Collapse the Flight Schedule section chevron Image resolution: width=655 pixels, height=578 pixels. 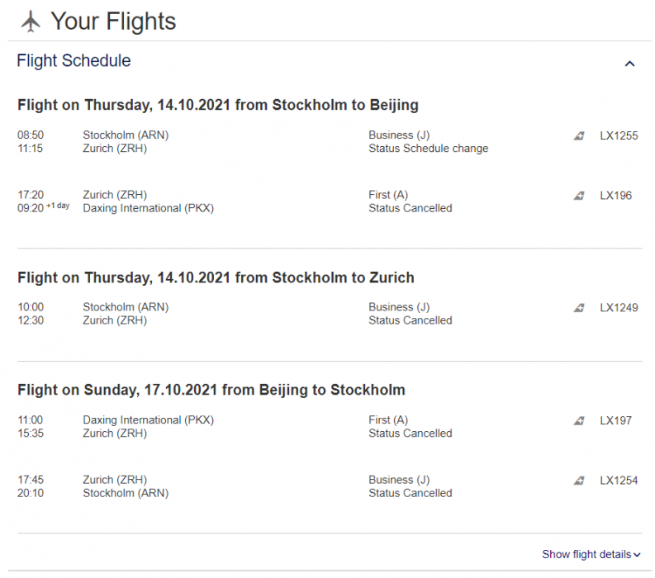pyautogui.click(x=629, y=64)
